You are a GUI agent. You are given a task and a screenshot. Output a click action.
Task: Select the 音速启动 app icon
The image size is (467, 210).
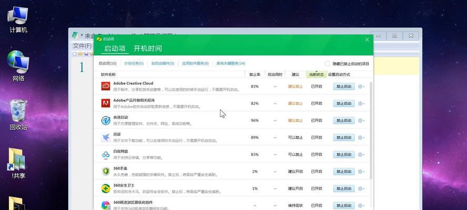pyautogui.click(x=106, y=120)
